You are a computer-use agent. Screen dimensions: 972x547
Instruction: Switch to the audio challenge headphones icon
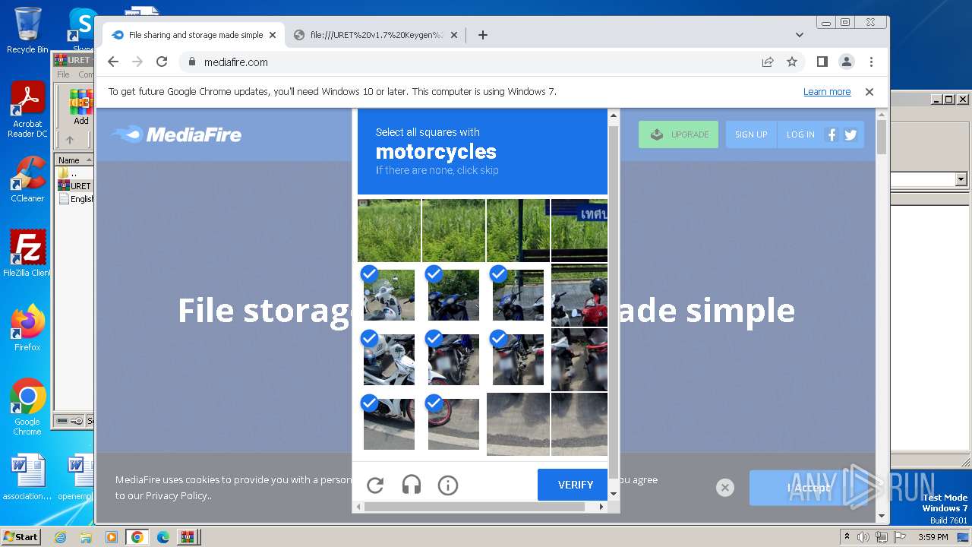[x=412, y=485]
